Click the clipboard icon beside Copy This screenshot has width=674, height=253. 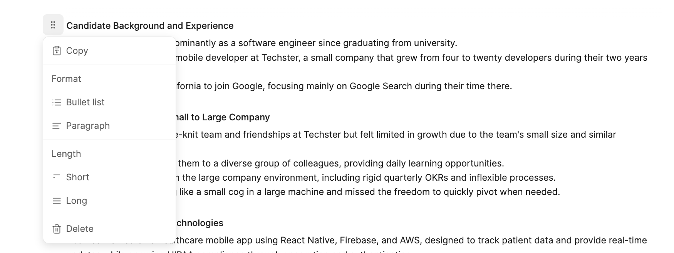pos(57,51)
